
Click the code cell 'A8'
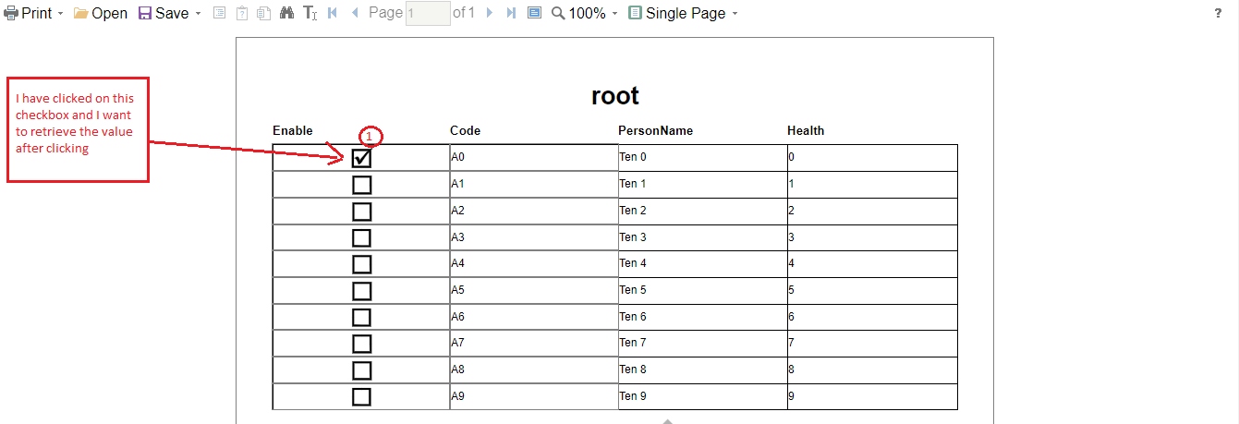(534, 370)
